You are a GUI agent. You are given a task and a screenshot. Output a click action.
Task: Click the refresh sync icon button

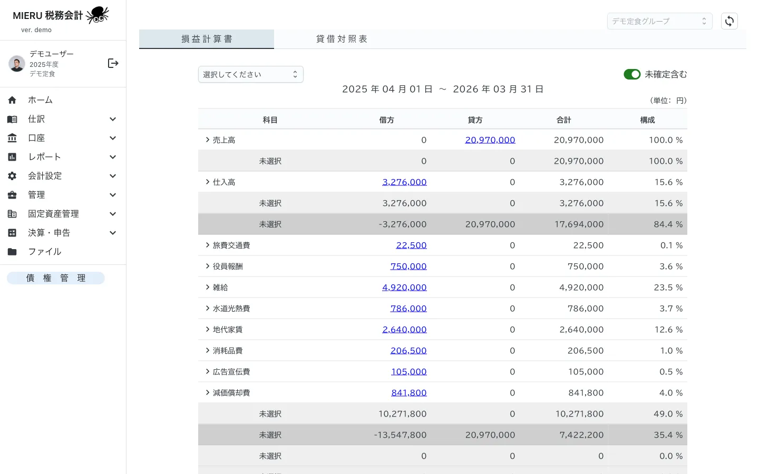click(729, 21)
